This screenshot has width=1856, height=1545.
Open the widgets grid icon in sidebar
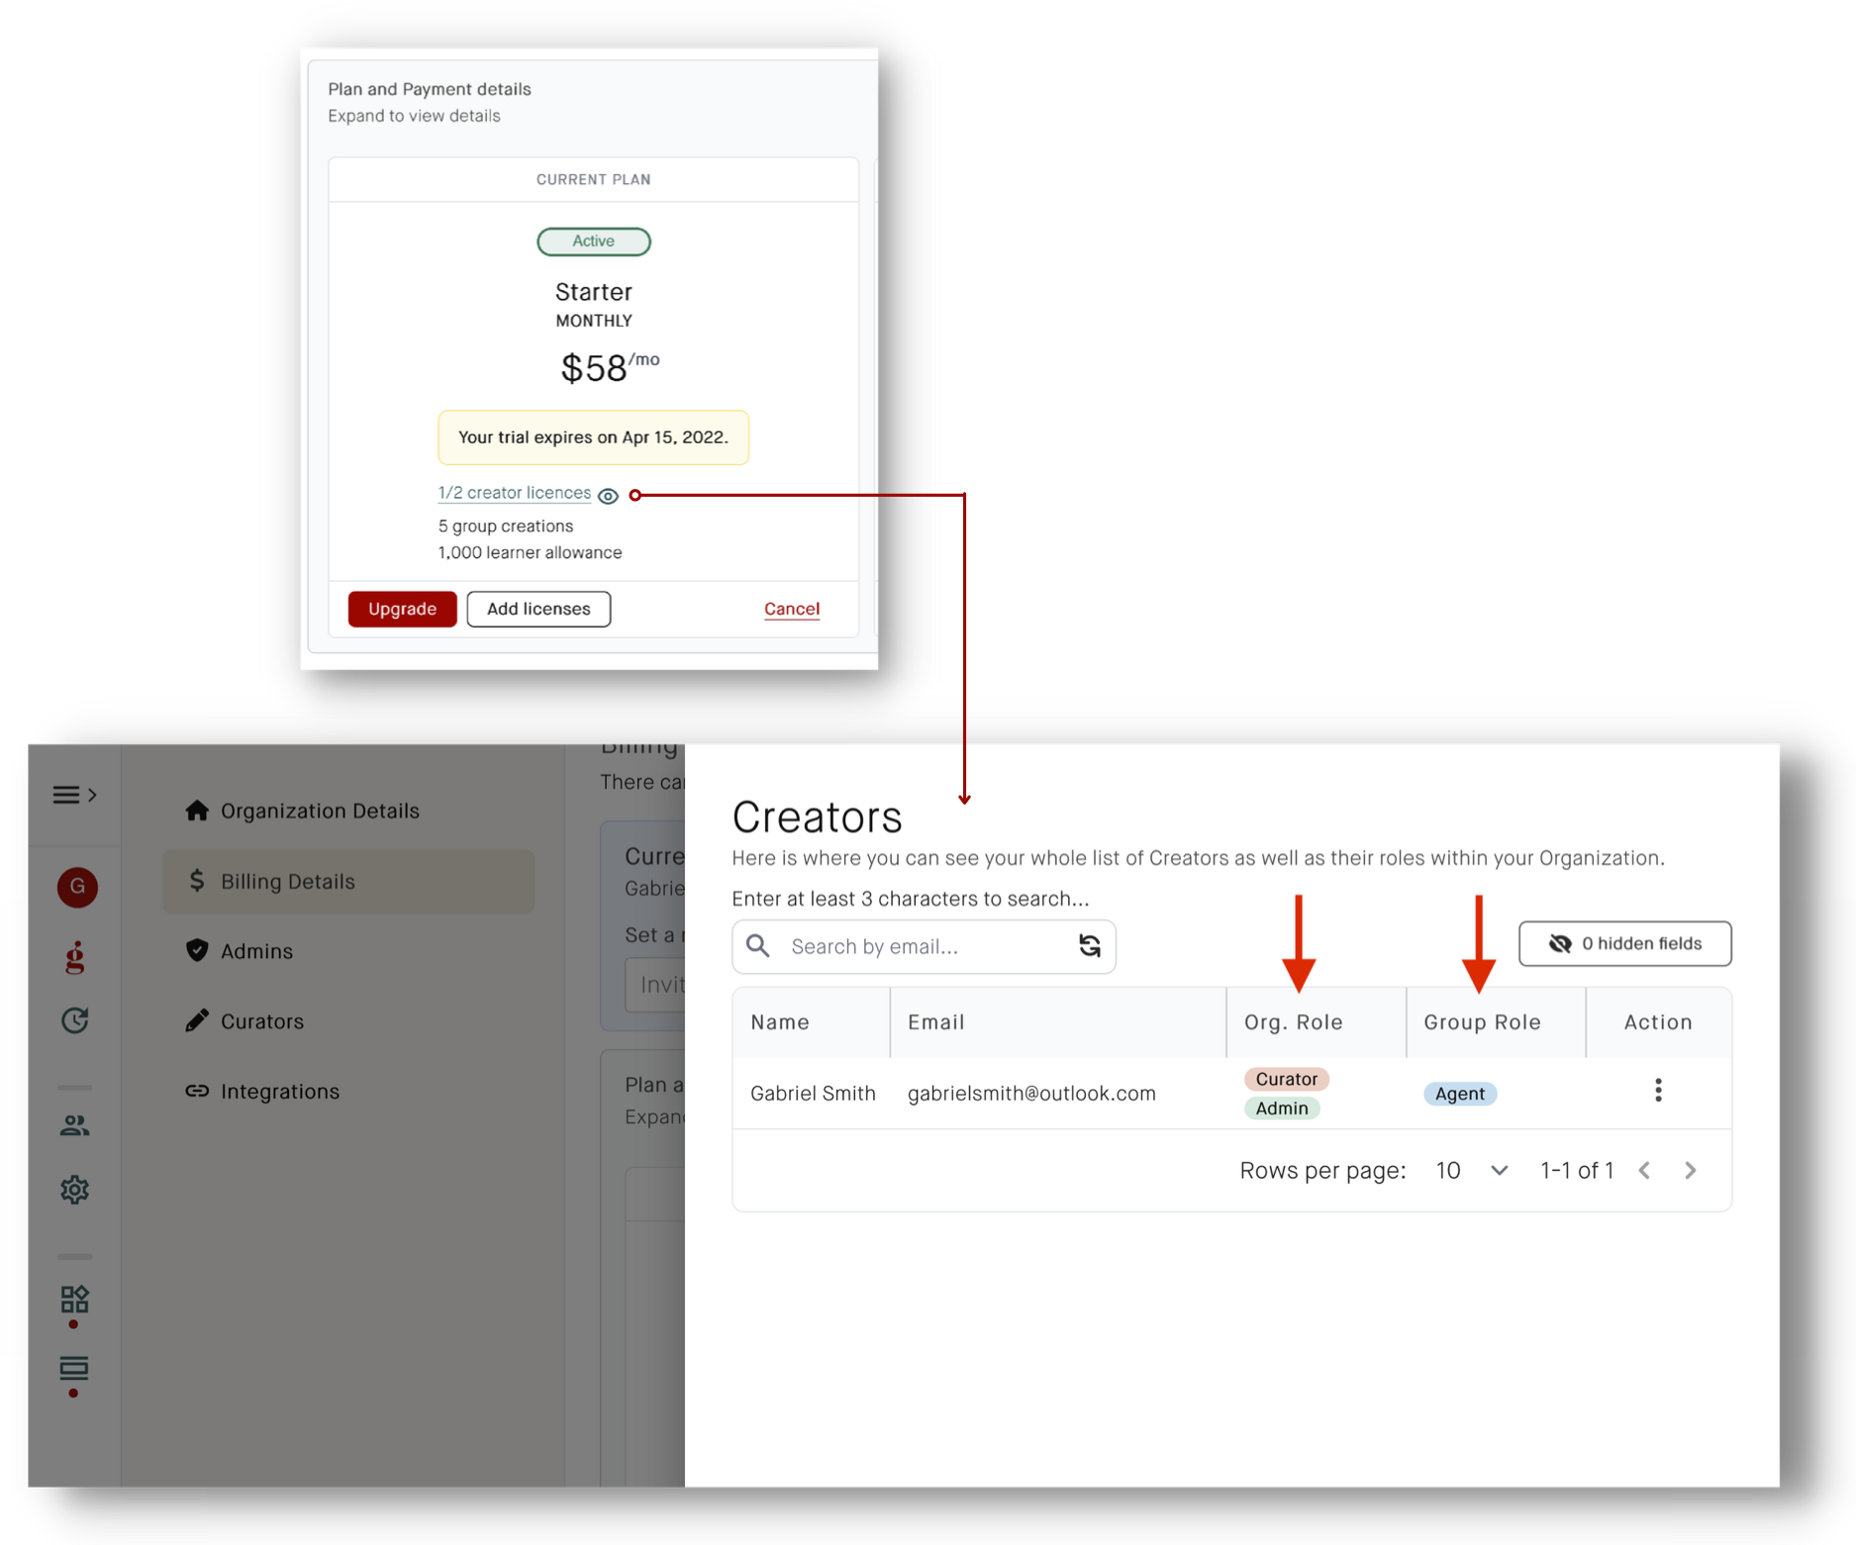[x=75, y=1299]
